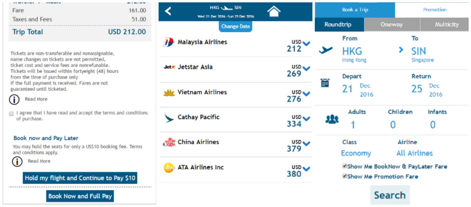
Task: Tap the home icon
Action: coord(274,11)
